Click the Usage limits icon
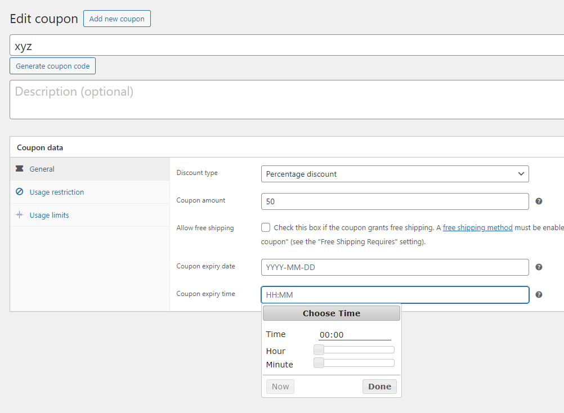 [x=19, y=215]
